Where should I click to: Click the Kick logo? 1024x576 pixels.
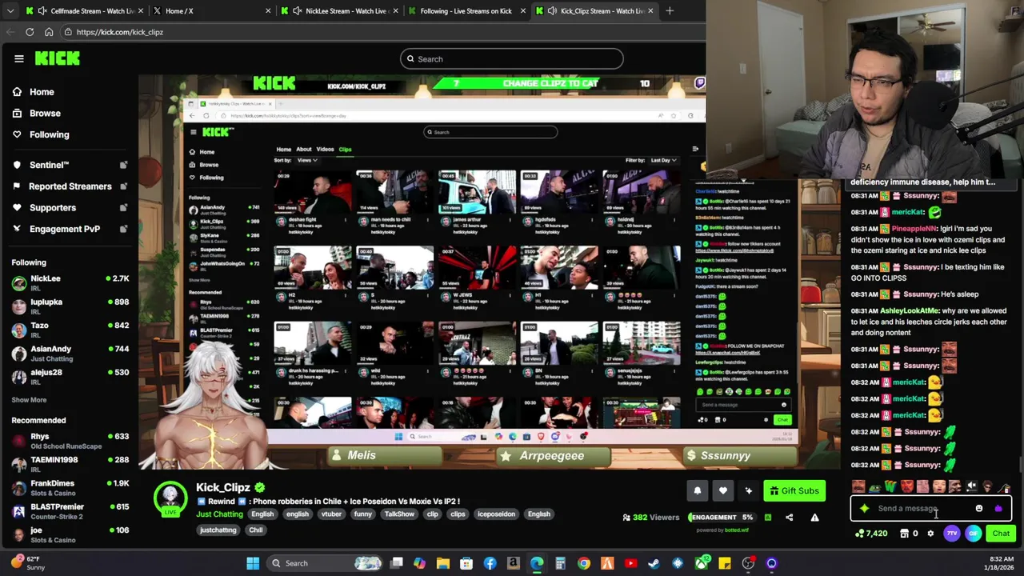pyautogui.click(x=57, y=58)
